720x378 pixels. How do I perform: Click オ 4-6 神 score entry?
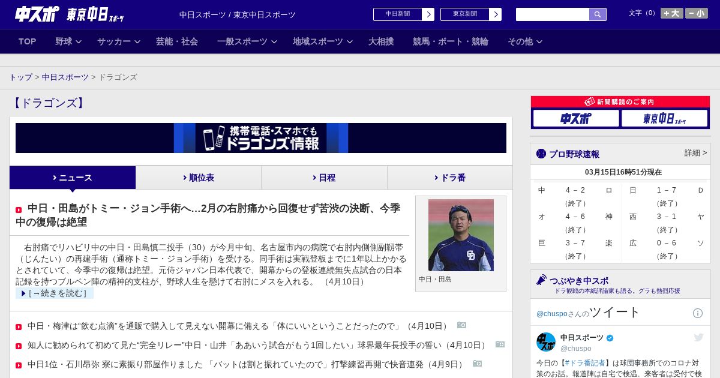coord(575,223)
